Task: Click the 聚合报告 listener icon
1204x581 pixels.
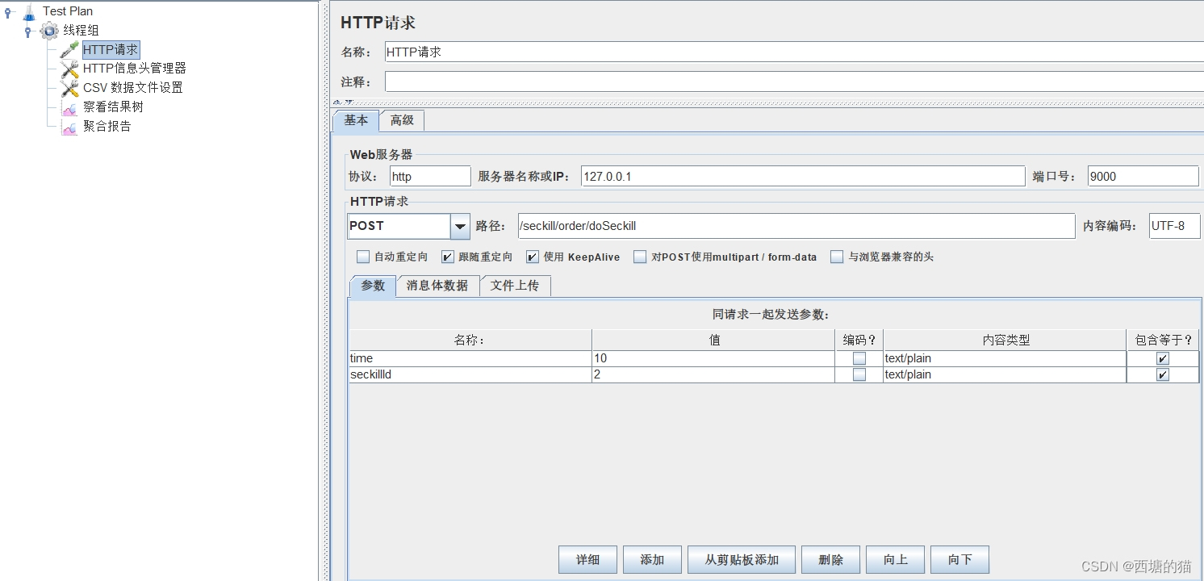Action: pyautogui.click(x=69, y=127)
